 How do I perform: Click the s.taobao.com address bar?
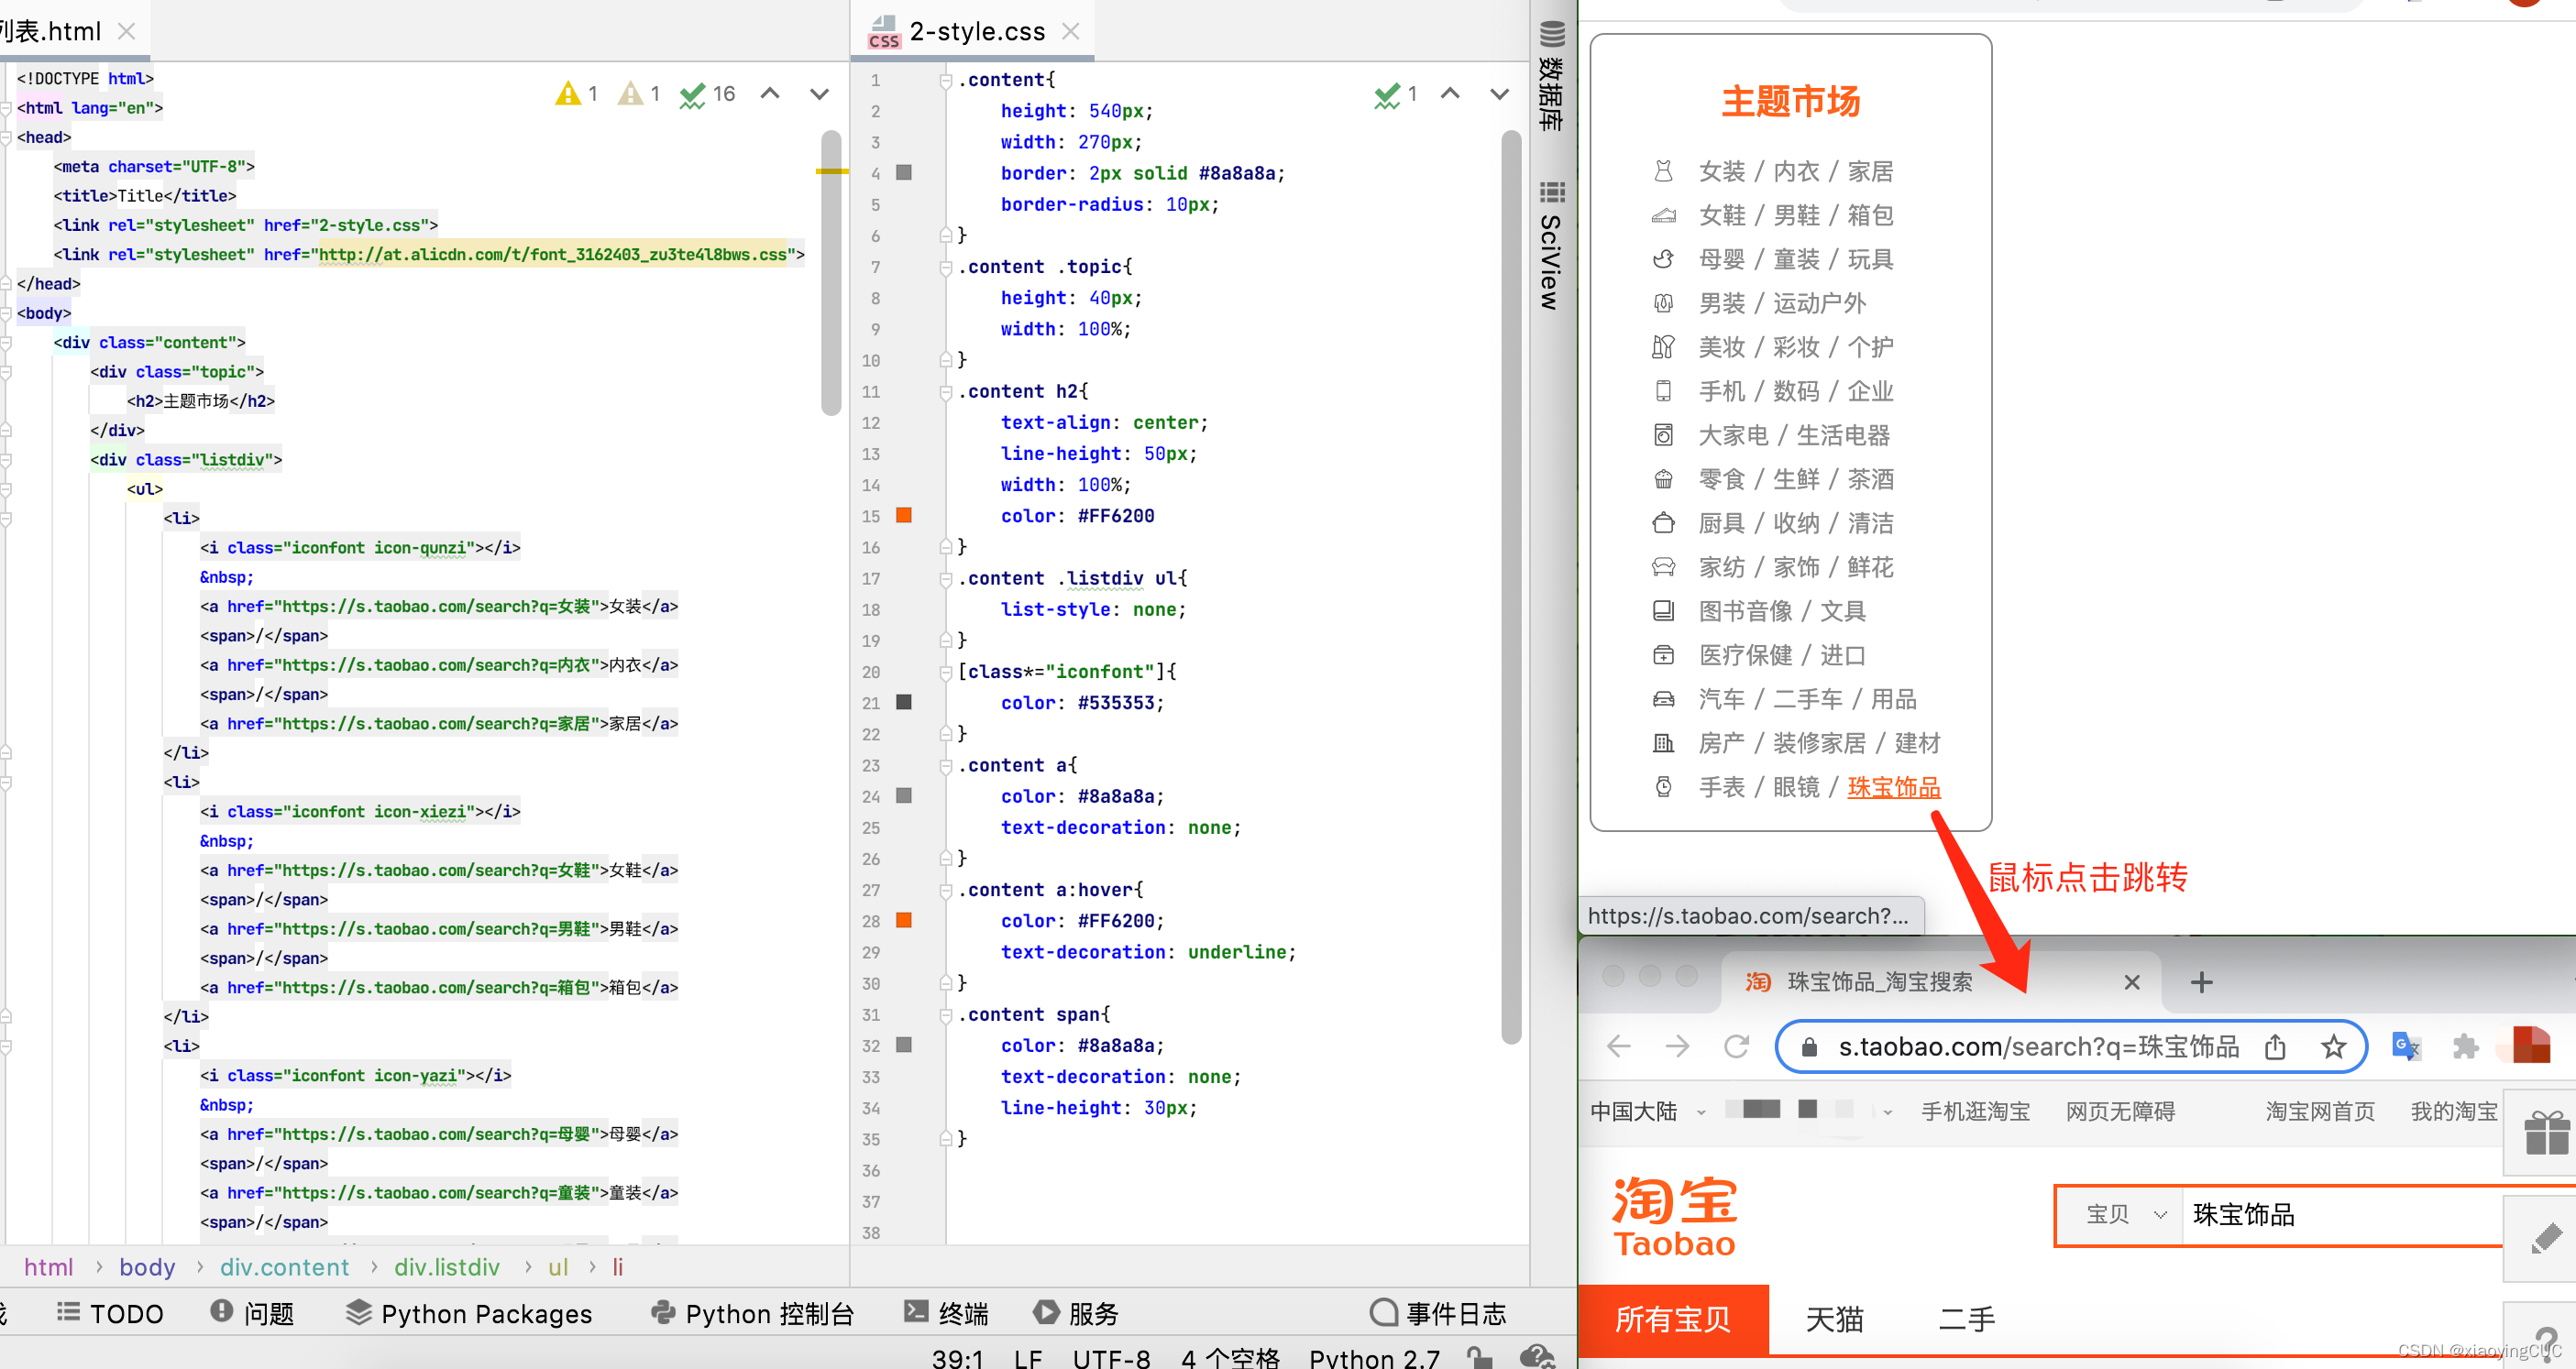point(2070,1046)
